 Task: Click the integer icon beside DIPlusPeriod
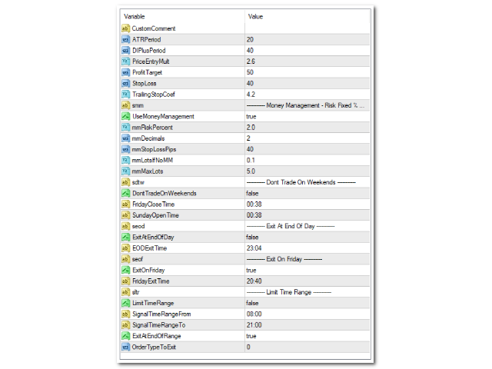[125, 51]
